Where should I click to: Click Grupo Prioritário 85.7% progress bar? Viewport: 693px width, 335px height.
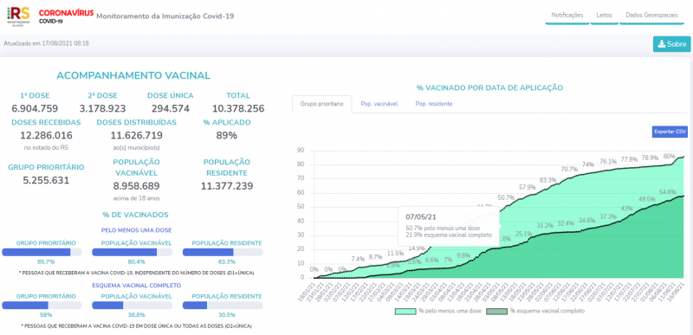(42, 253)
